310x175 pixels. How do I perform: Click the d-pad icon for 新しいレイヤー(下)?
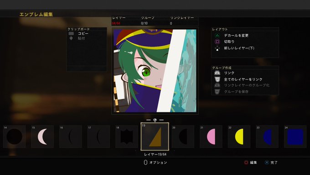(217, 48)
